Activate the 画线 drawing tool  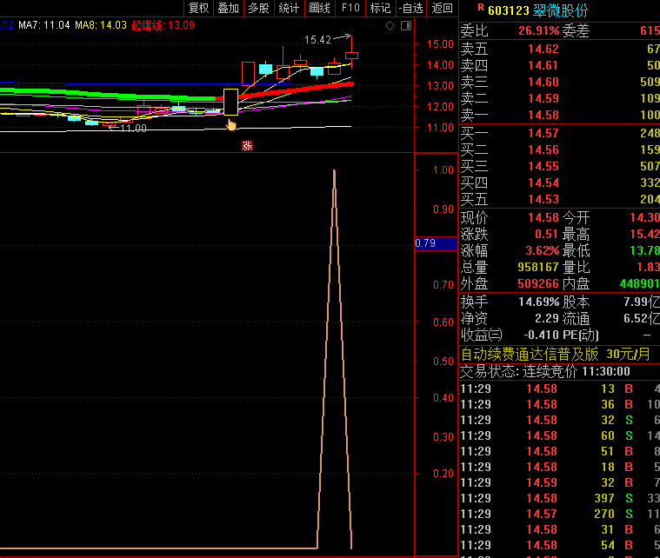tap(319, 8)
